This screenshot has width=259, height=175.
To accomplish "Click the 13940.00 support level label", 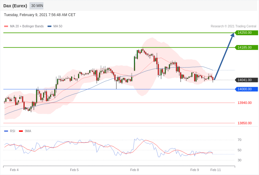I will coord(245,103).
